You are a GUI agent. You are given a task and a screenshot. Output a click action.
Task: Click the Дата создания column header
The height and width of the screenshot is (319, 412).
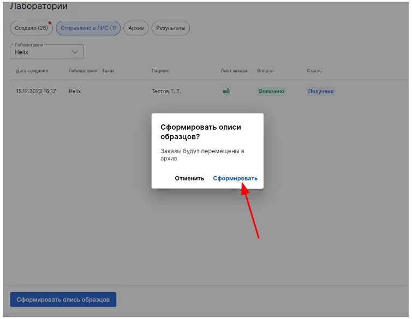point(32,71)
